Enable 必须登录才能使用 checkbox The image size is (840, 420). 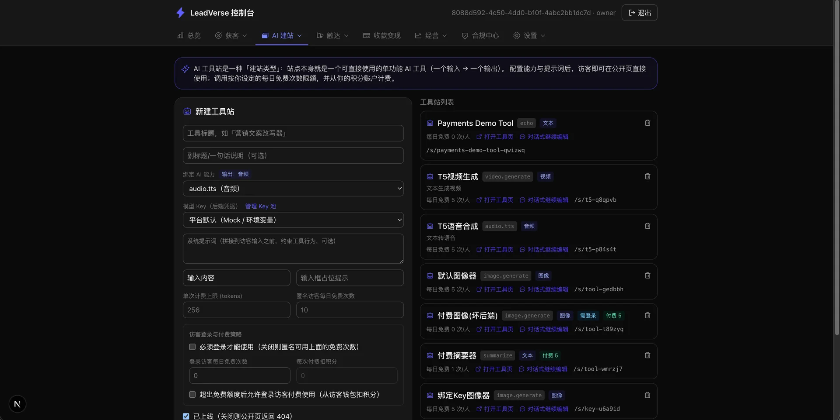pos(192,347)
